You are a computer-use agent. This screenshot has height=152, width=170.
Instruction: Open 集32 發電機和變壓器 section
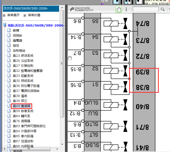(x=28, y=71)
